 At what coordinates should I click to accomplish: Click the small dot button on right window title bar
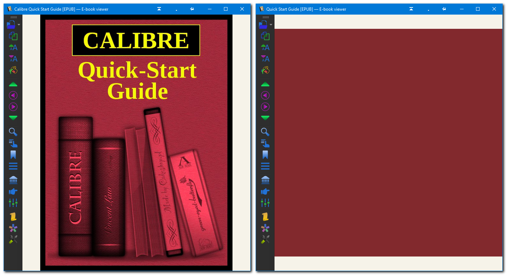(428, 10)
